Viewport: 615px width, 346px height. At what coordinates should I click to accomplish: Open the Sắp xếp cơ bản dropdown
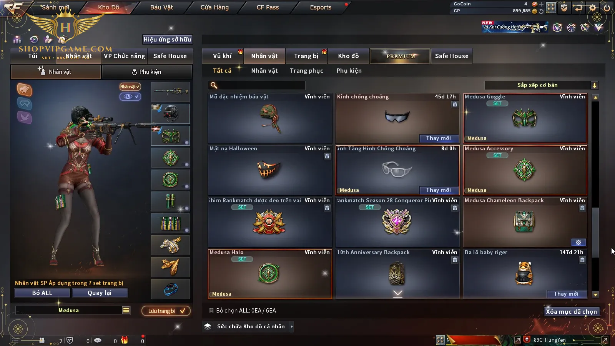click(541, 85)
